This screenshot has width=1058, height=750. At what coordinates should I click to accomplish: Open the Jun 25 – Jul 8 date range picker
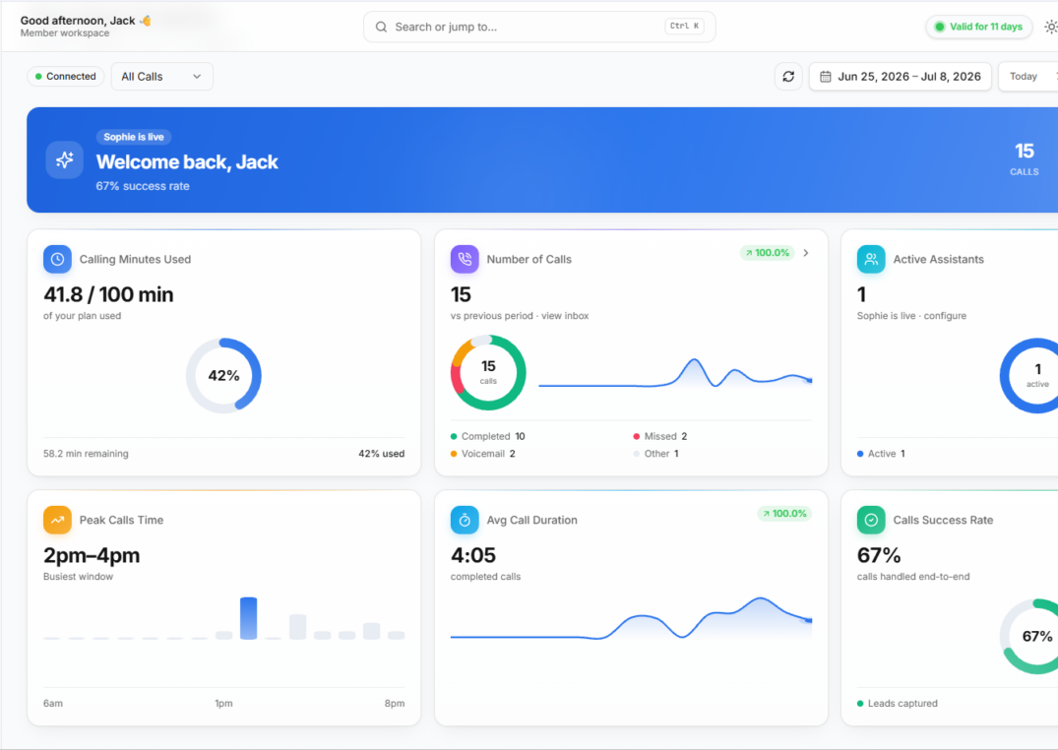tap(901, 77)
